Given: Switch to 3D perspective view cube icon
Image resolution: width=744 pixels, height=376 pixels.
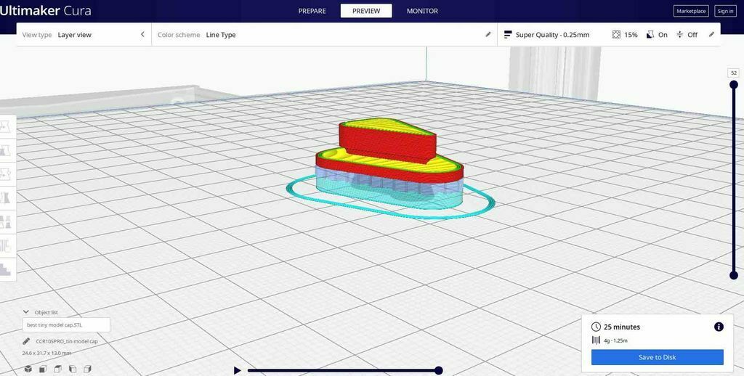Looking at the screenshot, I should [x=28, y=369].
